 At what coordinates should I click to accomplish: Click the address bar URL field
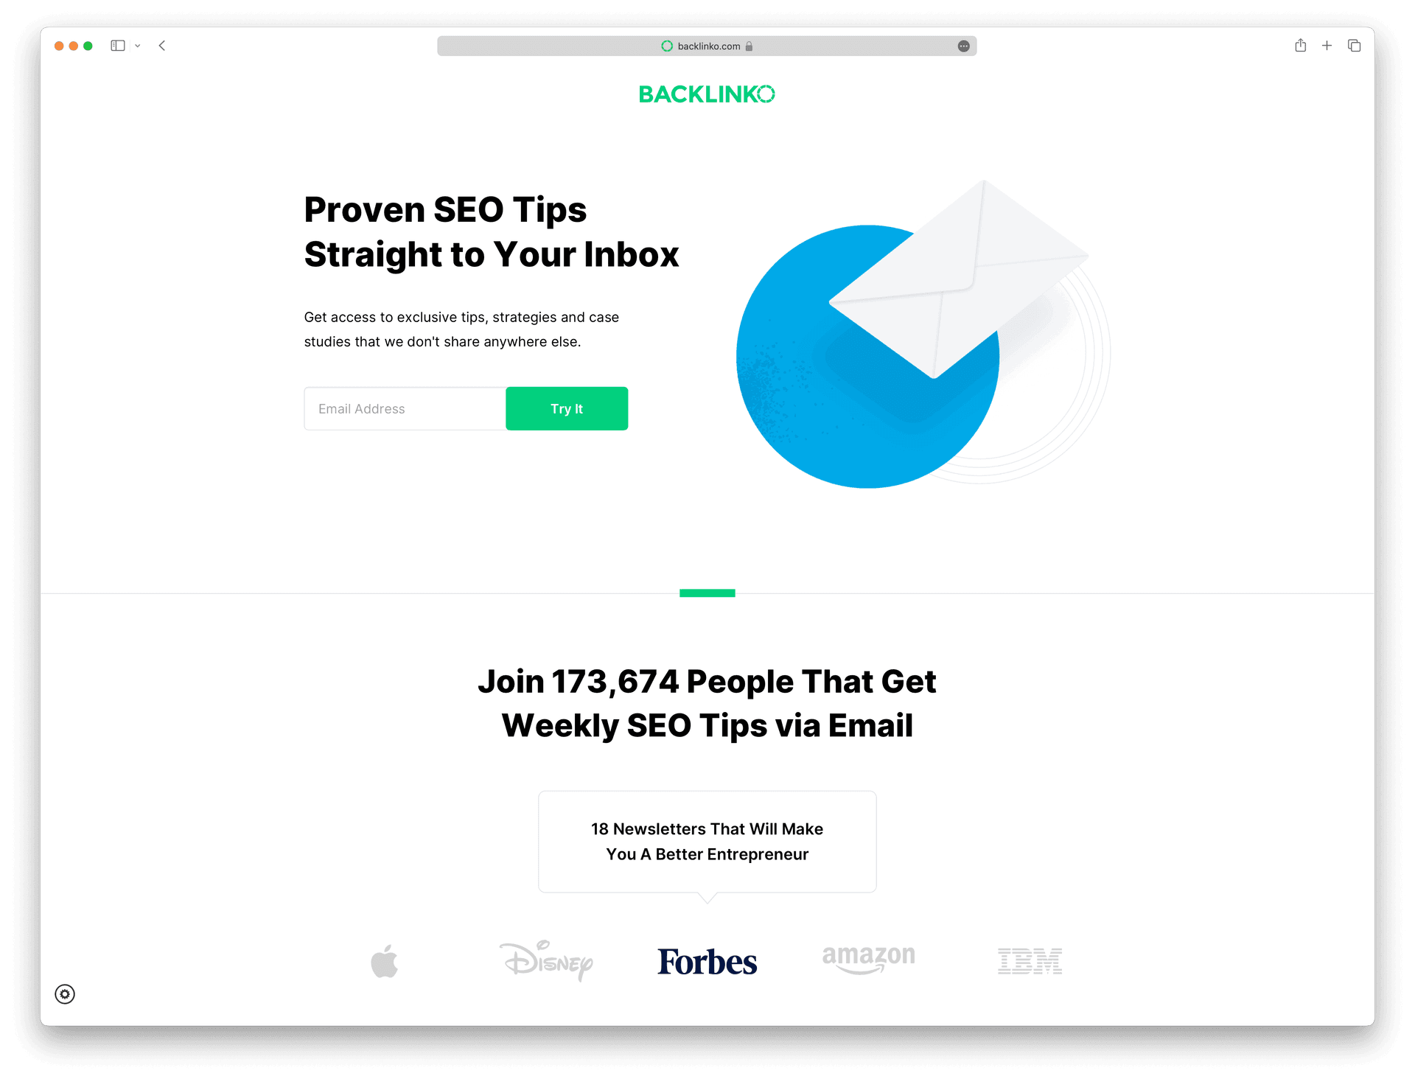coord(707,46)
